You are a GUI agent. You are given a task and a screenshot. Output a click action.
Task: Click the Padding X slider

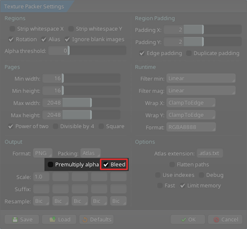(203, 30)
